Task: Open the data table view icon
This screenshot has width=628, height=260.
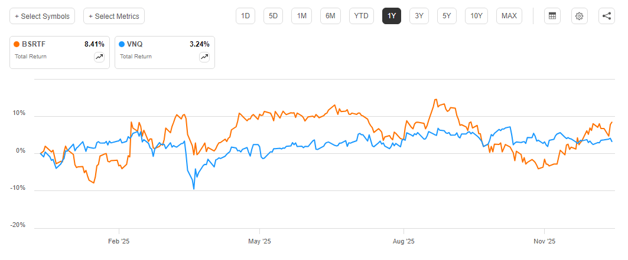Action: 552,16
